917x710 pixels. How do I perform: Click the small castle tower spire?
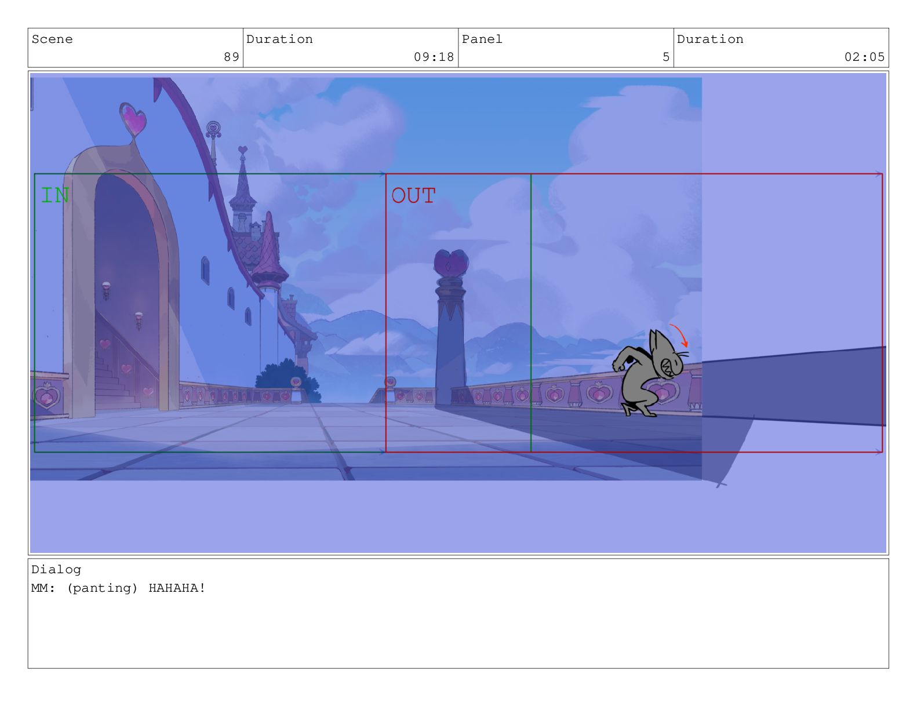click(x=242, y=185)
